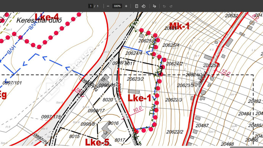Viewport: 263px width, 148px height.
Task: Click parcel number 0998/17
Action: click(x=96, y=111)
